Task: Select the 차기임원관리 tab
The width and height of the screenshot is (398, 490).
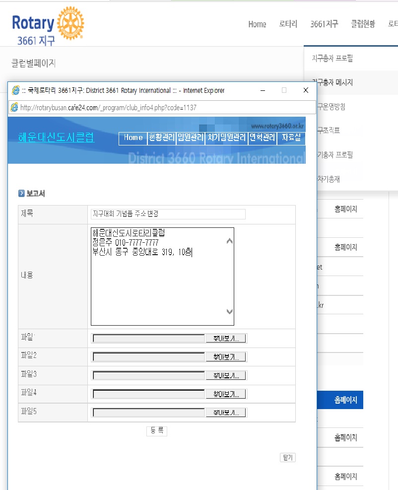Action: pos(227,138)
